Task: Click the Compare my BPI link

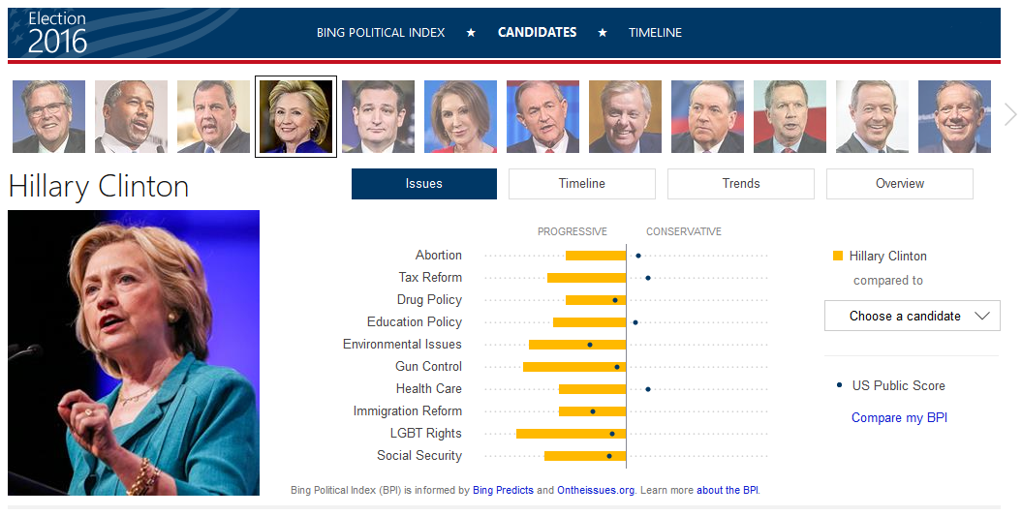Action: 899,418
